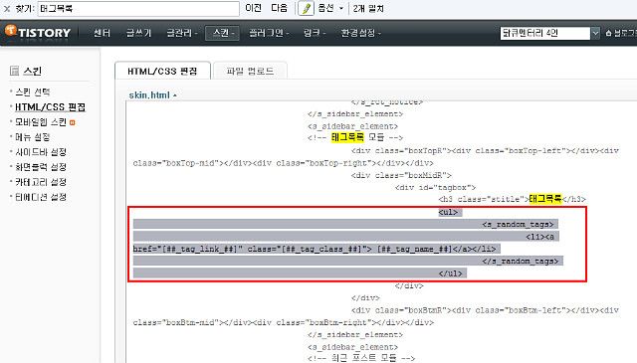Go to previous match with 이전
This screenshot has width=637, height=363.
coord(254,8)
